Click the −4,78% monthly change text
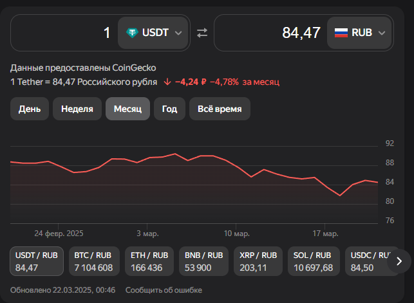The image size is (414, 303). pyautogui.click(x=224, y=82)
